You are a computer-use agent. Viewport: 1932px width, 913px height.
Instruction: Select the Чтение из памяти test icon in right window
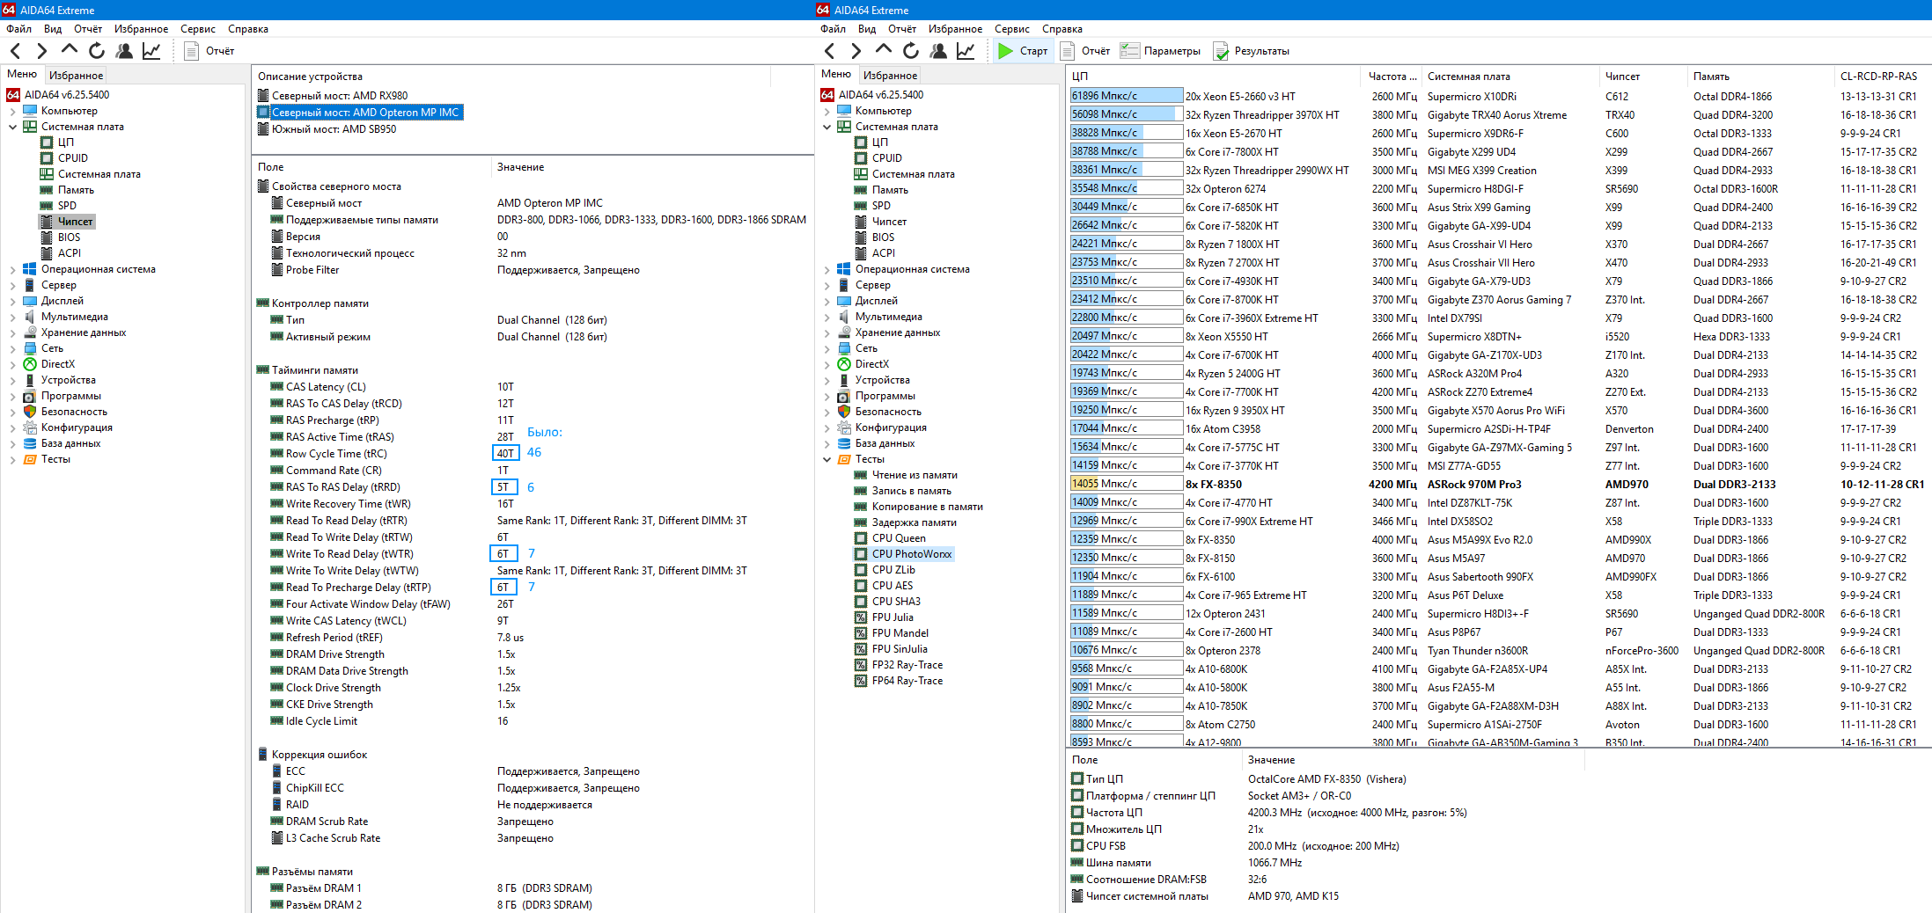point(861,475)
